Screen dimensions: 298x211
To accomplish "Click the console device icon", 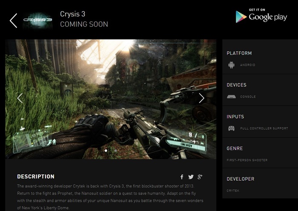I will coord(231,97).
